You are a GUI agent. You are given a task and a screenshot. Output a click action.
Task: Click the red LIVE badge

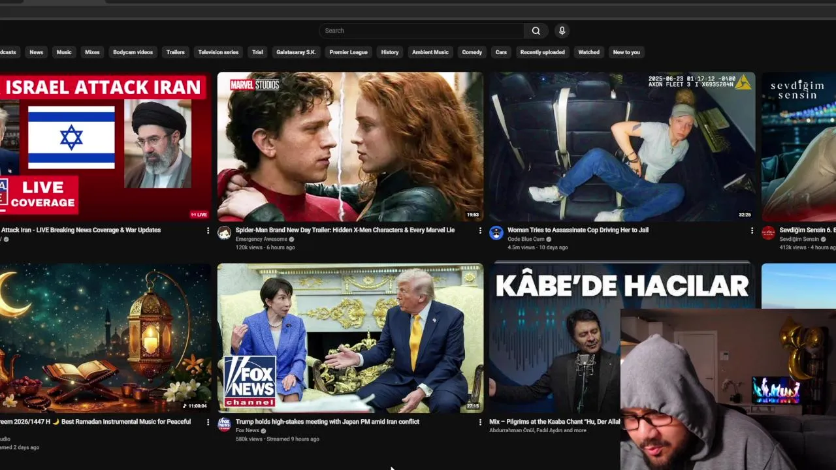199,215
